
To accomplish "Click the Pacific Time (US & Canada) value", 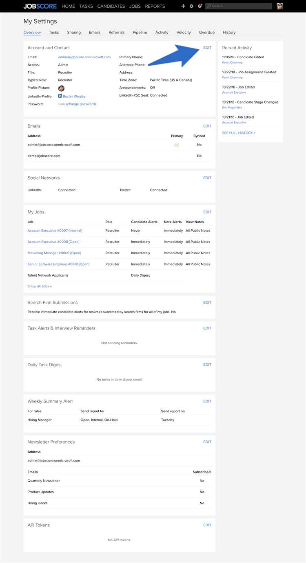I will tap(171, 80).
